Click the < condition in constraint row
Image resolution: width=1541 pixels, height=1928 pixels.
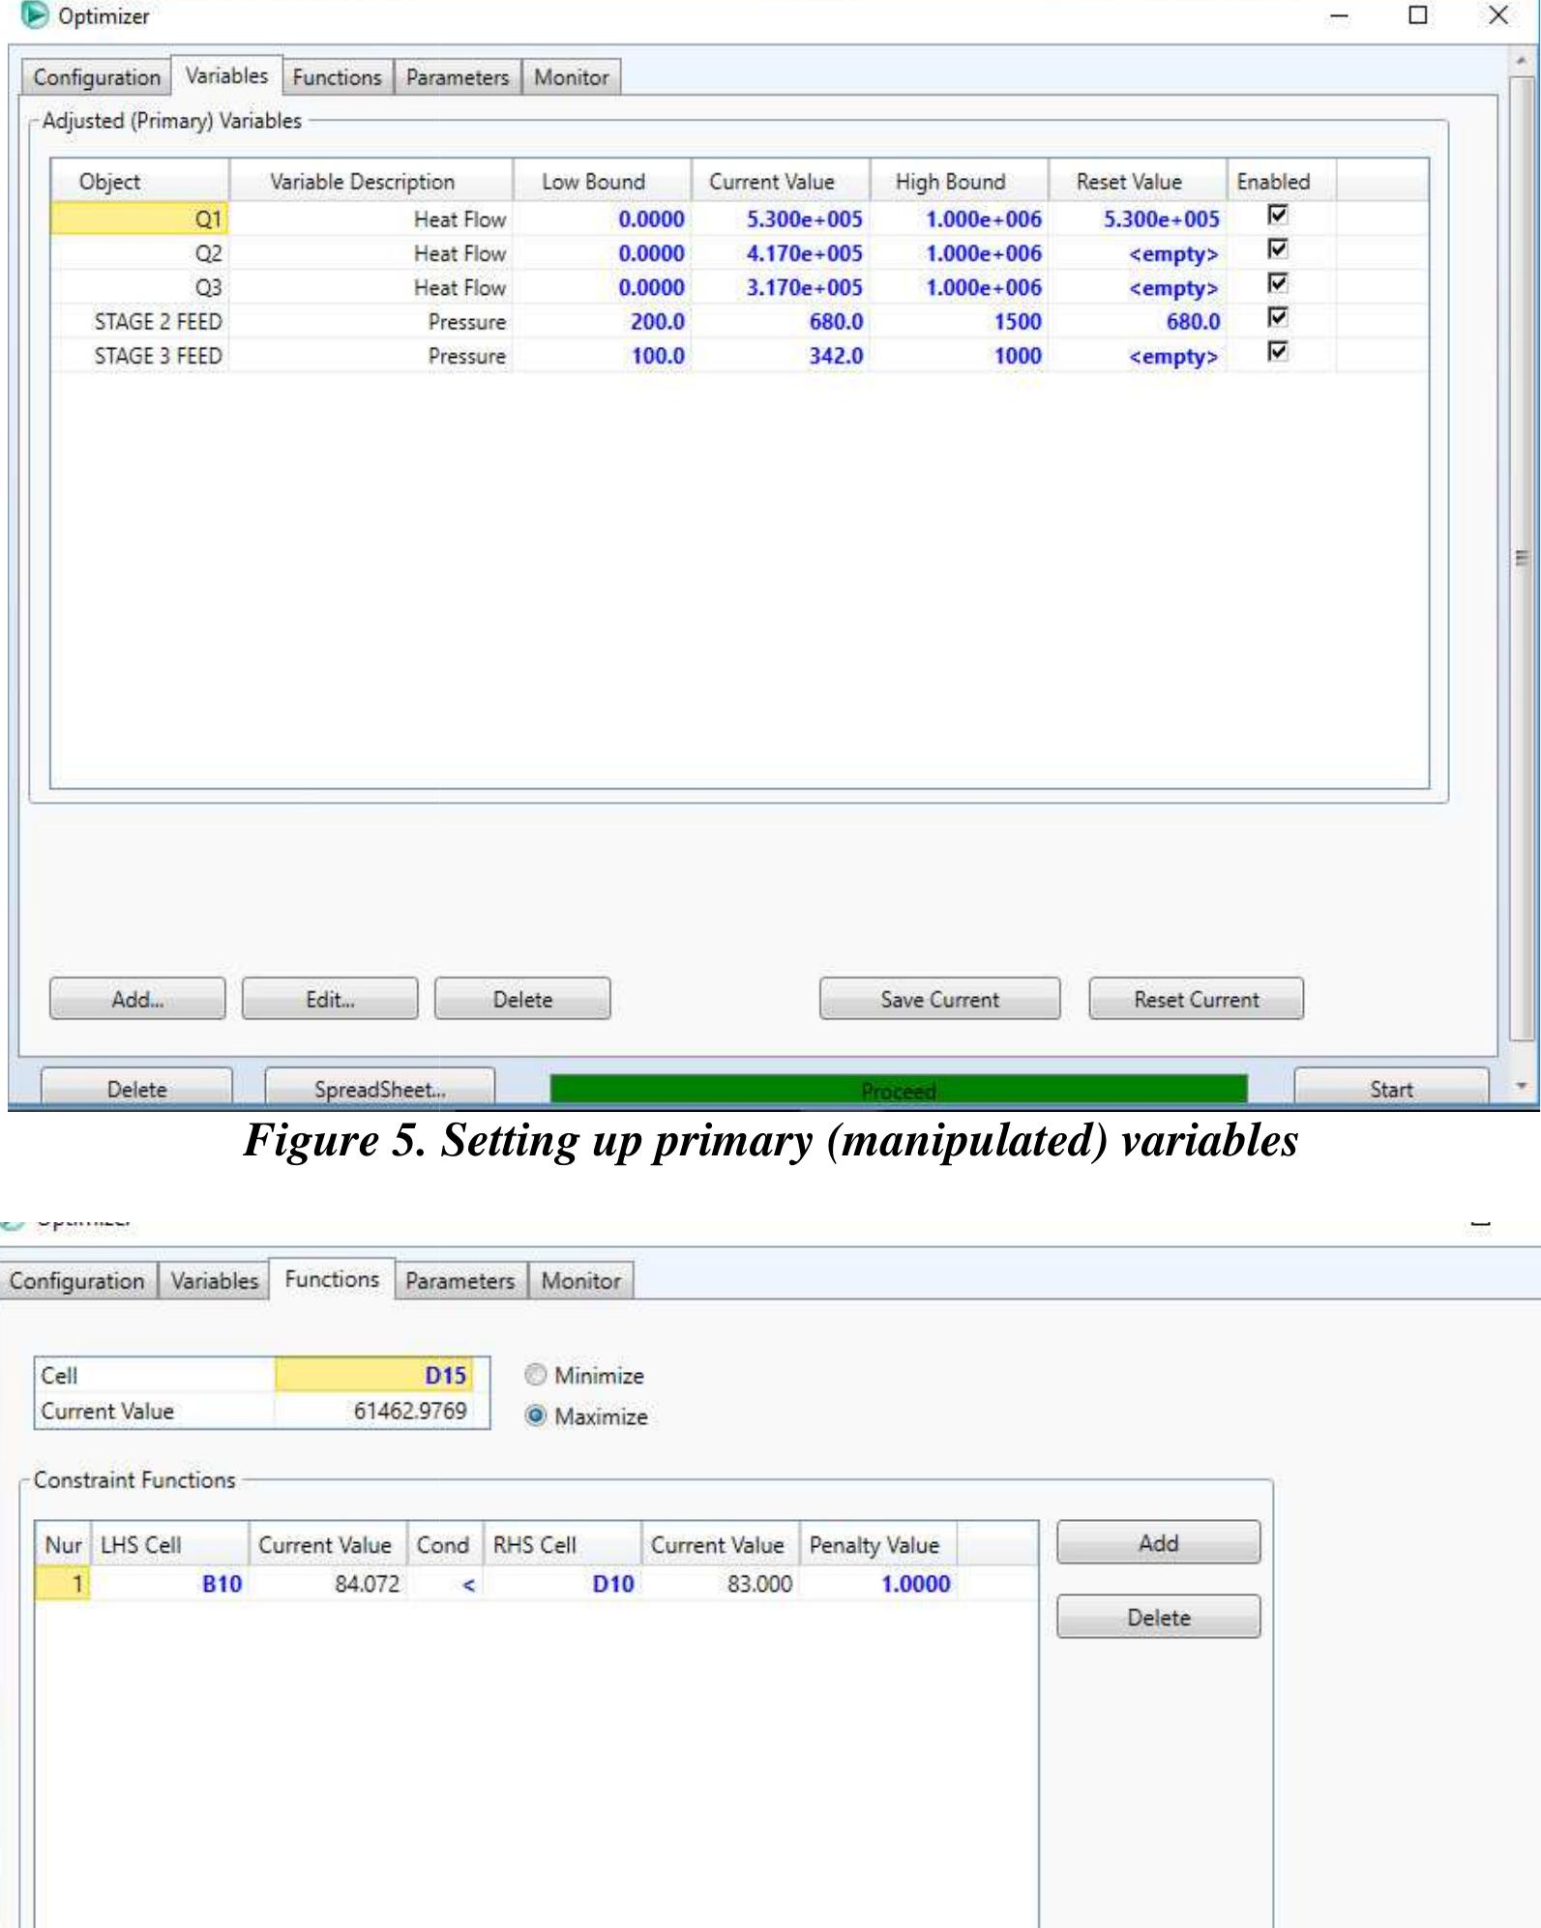pyautogui.click(x=446, y=1584)
